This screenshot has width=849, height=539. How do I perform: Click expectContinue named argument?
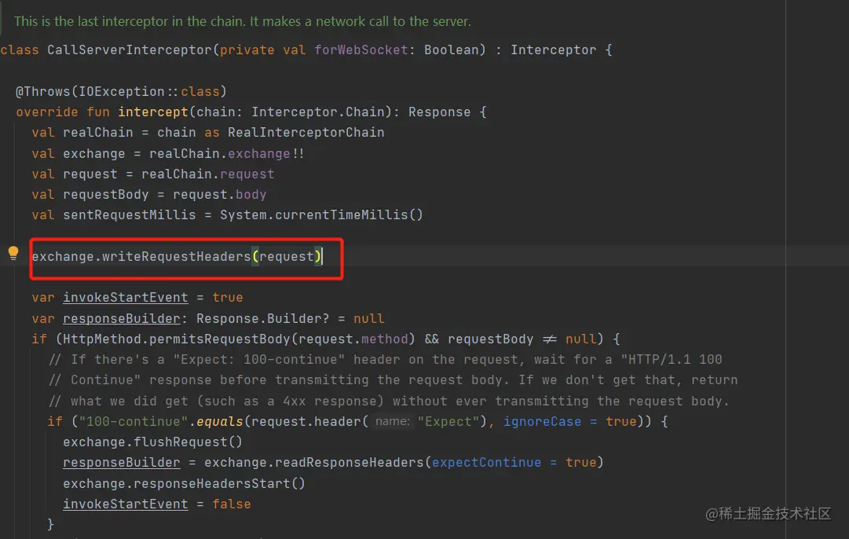486,463
